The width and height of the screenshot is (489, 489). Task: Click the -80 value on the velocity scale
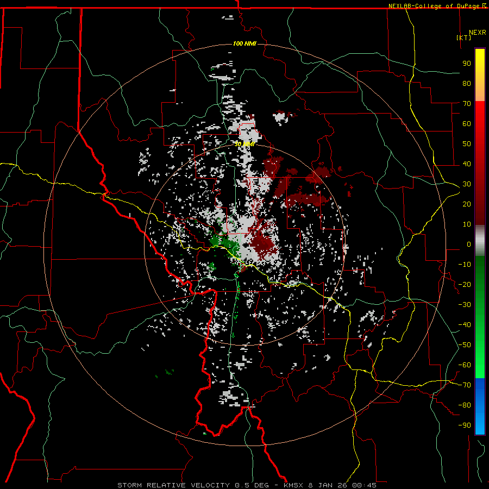tap(465, 405)
